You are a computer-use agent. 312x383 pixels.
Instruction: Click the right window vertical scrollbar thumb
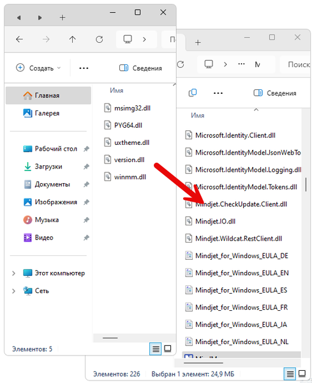[306, 184]
